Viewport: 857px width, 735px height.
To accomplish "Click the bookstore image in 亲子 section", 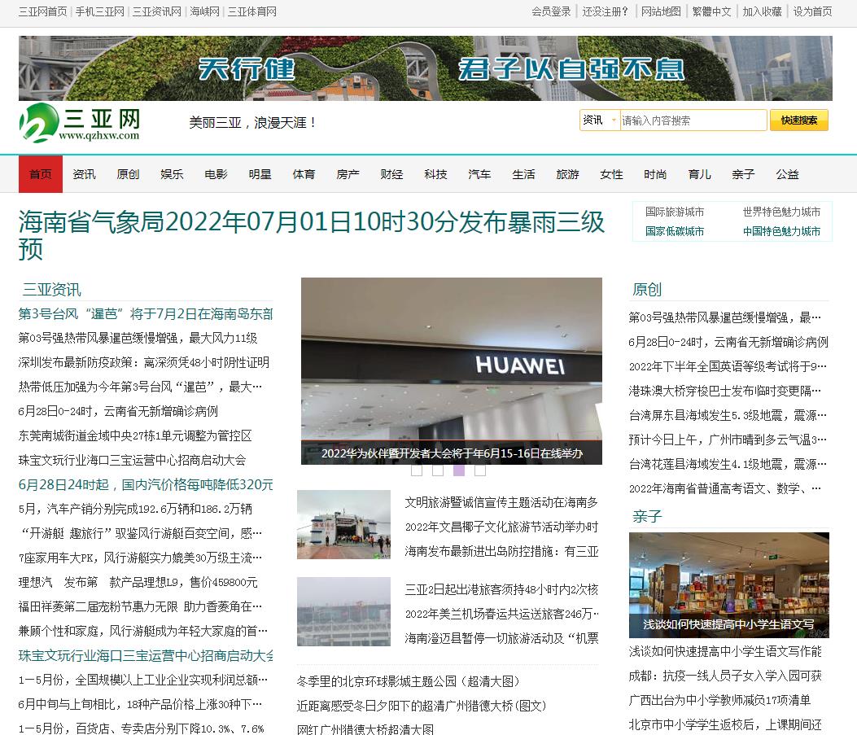I will coord(729,585).
